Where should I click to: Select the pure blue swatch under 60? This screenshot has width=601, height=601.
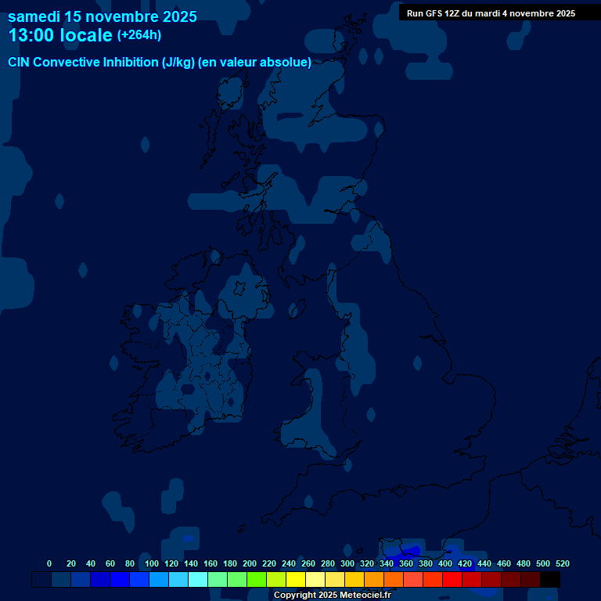[120, 580]
